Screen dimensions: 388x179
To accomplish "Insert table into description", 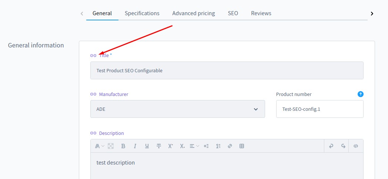I will pyautogui.click(x=242, y=146).
